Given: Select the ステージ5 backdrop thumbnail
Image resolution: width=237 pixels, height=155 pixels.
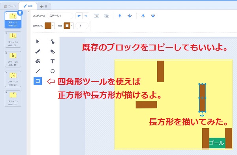Looking at the screenshot, I should click(x=13, y=59).
